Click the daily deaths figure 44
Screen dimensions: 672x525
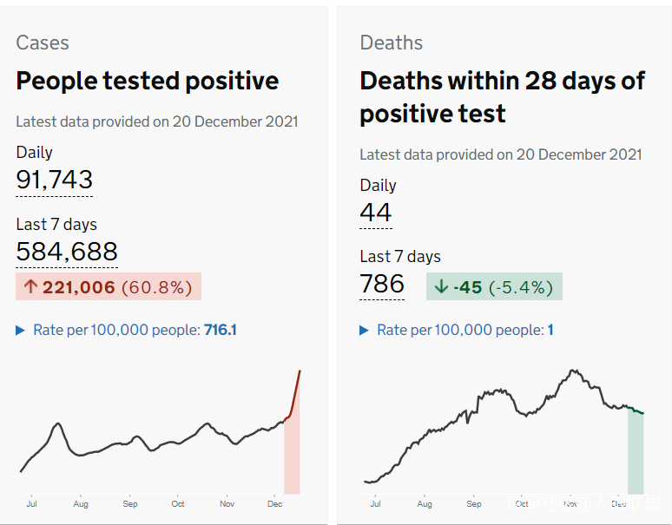tap(376, 213)
